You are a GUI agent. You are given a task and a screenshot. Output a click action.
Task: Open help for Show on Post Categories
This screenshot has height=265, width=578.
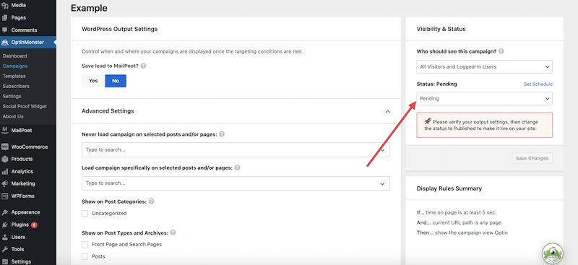point(151,201)
